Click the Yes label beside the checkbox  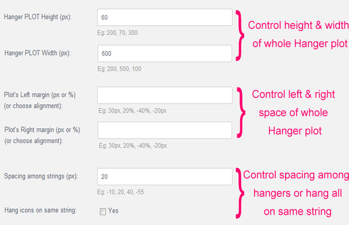113,211
